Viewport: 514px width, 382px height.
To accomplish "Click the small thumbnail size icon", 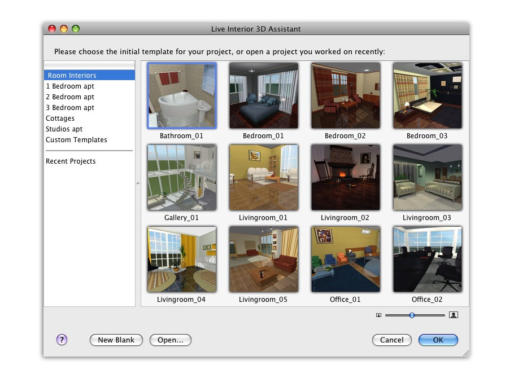I will 378,315.
